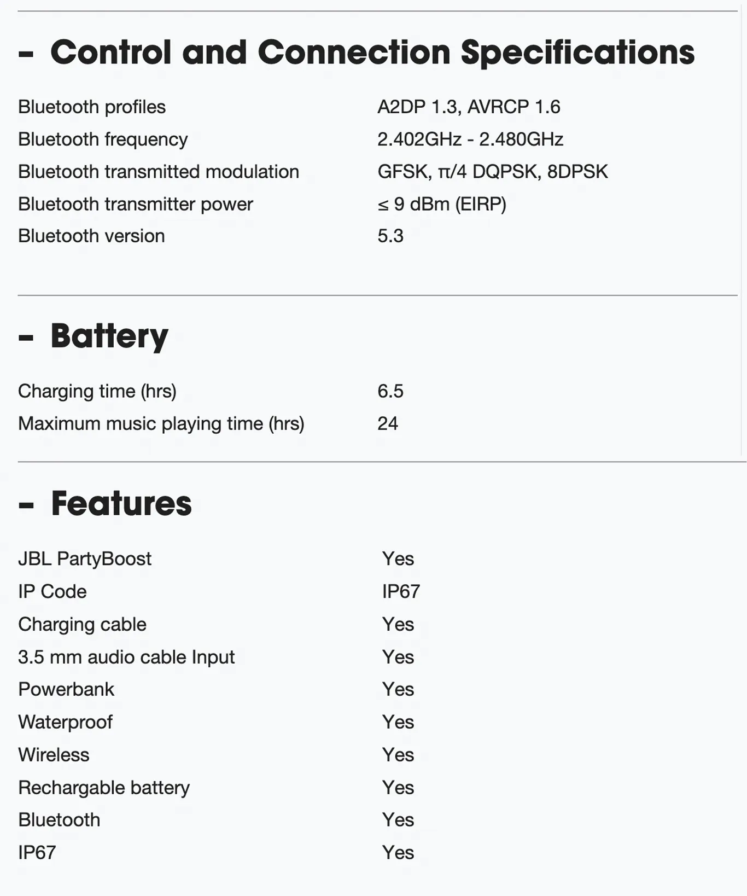The width and height of the screenshot is (747, 896).
Task: Select the Bluetooth profiles label
Action: click(x=92, y=107)
